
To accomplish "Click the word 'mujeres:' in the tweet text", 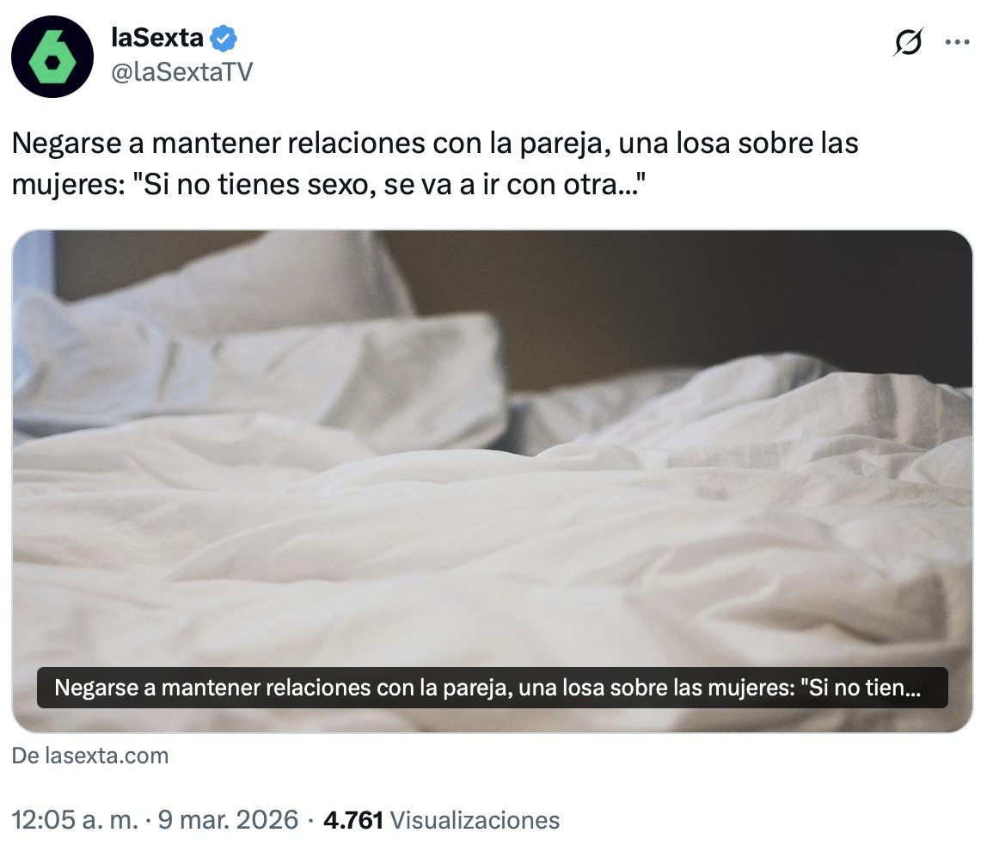I will [68, 185].
